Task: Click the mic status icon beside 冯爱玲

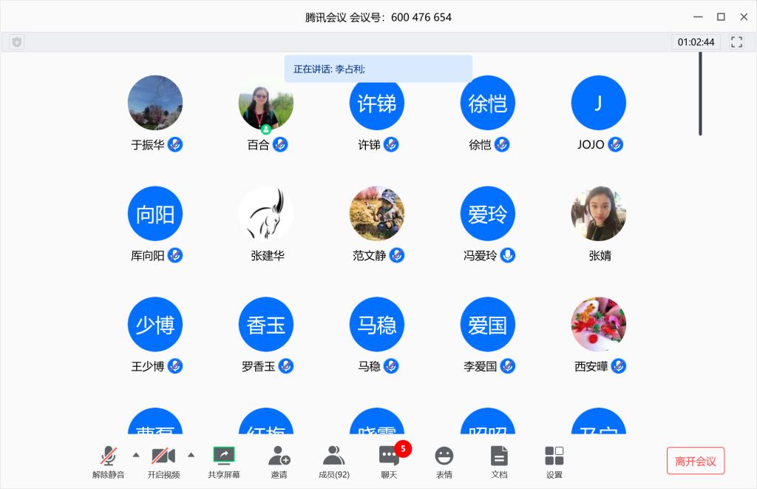Action: tap(507, 255)
